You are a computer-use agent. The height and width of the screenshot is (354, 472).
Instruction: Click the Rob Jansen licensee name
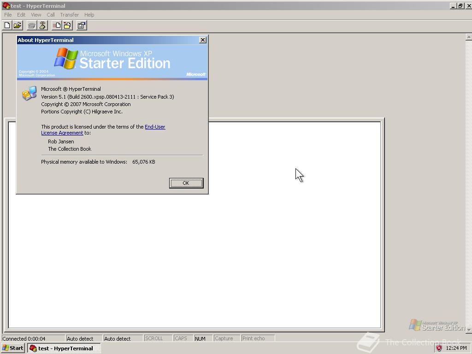click(x=61, y=142)
